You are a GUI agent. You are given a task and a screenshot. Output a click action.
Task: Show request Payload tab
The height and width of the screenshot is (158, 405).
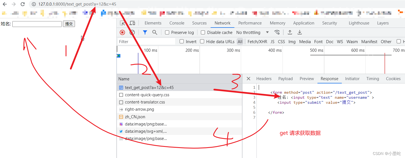[x=286, y=79]
